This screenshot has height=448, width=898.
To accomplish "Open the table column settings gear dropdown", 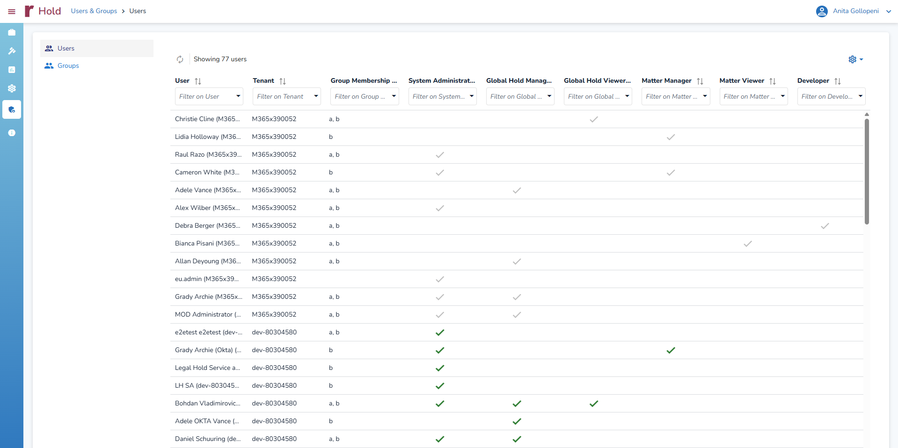I will tap(855, 59).
